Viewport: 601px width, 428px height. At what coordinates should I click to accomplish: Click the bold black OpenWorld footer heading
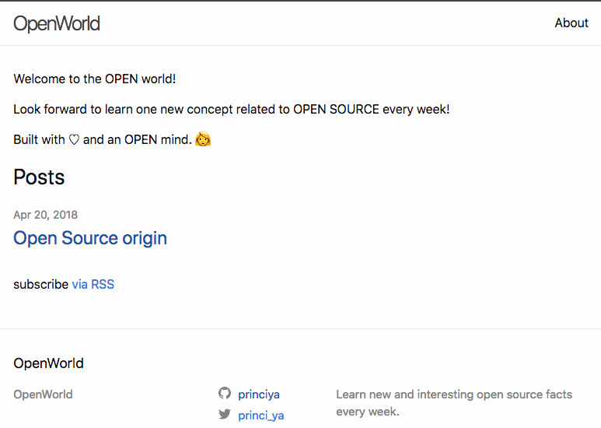pos(48,363)
